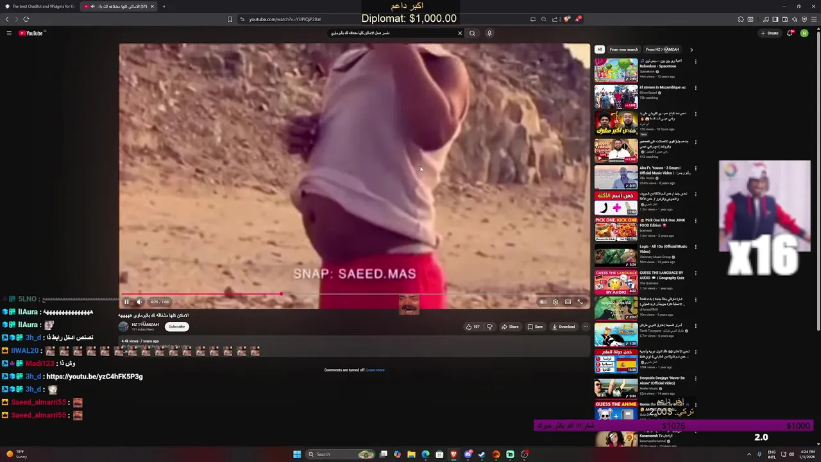
Task: Open options for the Logic - All I Do video
Action: pos(695,246)
